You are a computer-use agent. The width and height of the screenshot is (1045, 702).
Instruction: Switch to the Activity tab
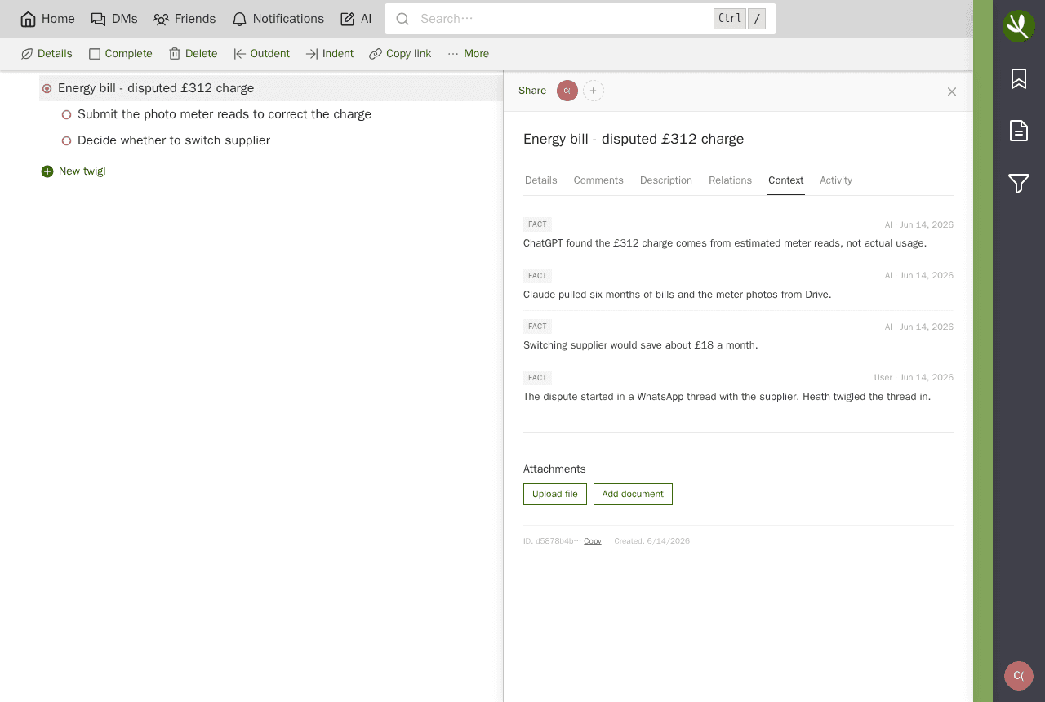pyautogui.click(x=836, y=180)
